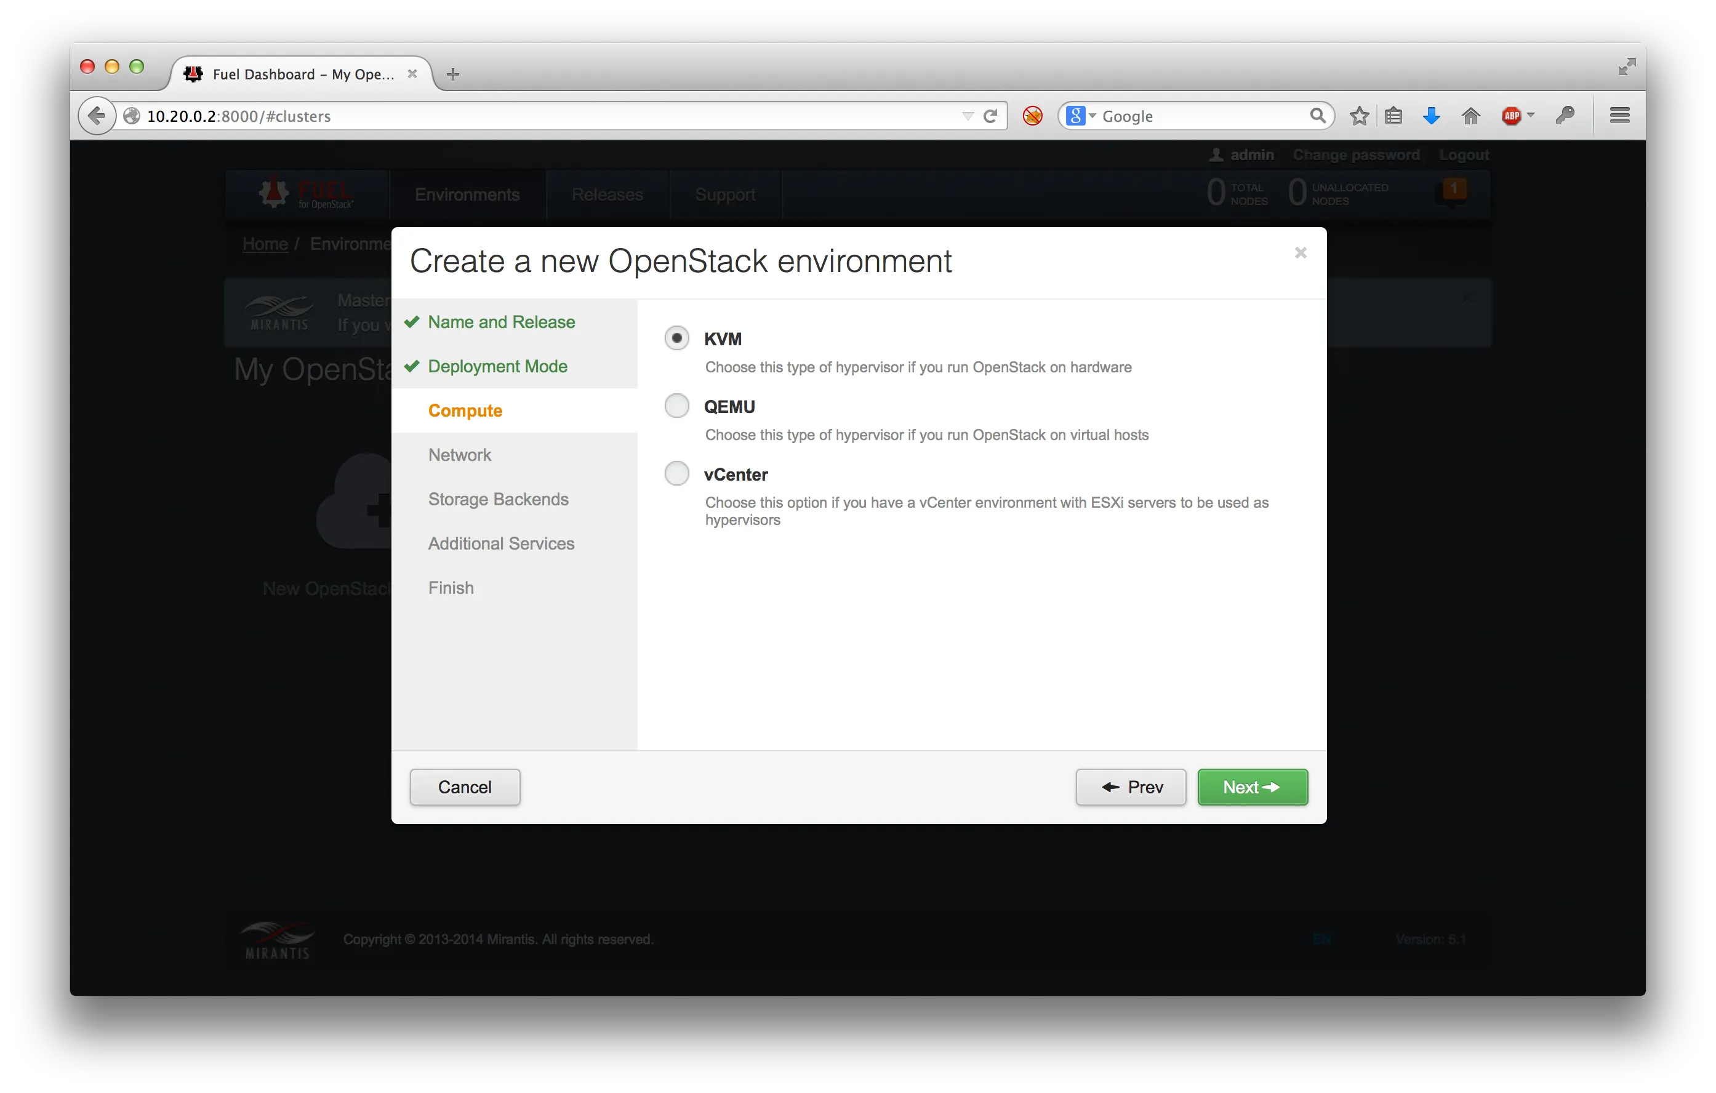1716x1093 pixels.
Task: Click the site identity globe icon
Action: coord(131,116)
